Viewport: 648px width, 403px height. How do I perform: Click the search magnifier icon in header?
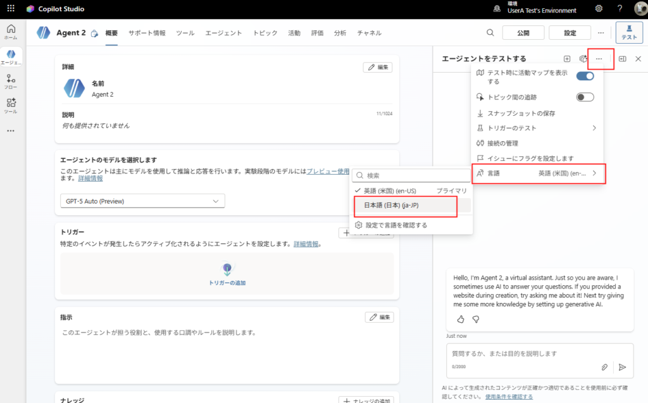tap(490, 33)
